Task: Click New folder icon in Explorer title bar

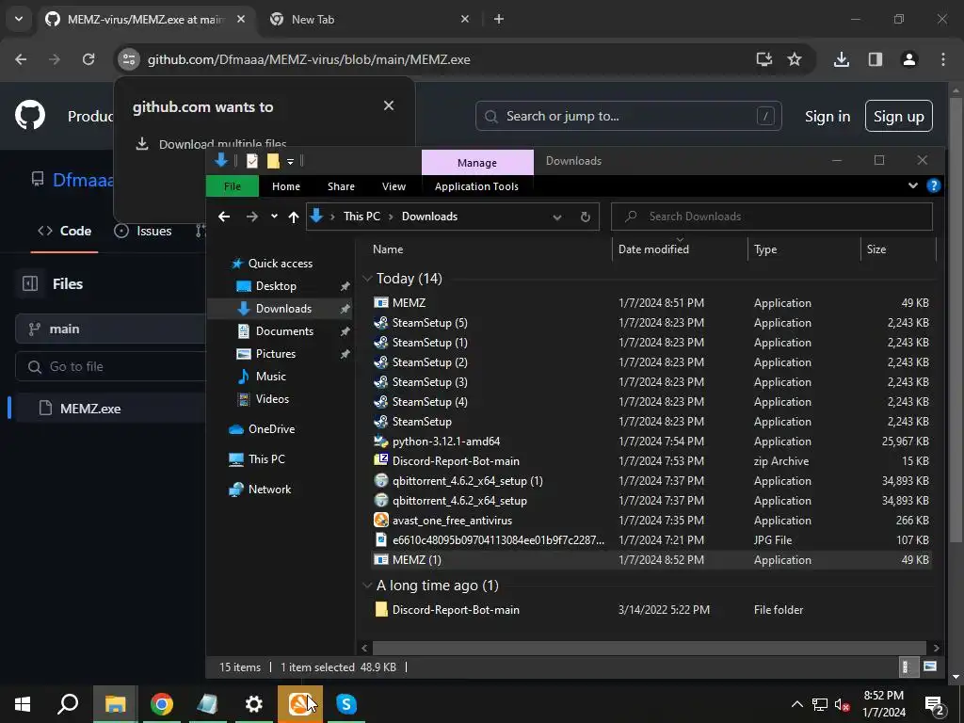Action: coord(273,161)
